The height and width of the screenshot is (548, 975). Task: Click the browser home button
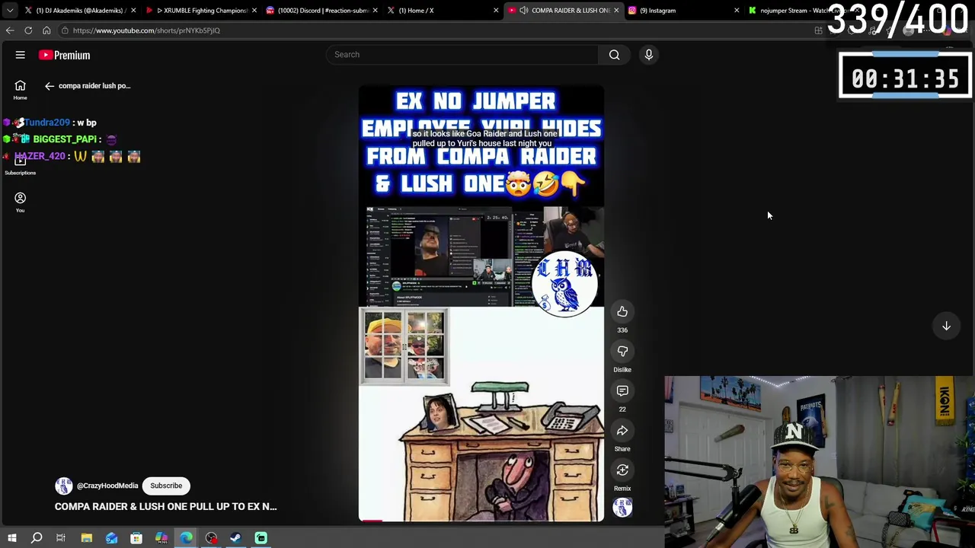(x=46, y=30)
